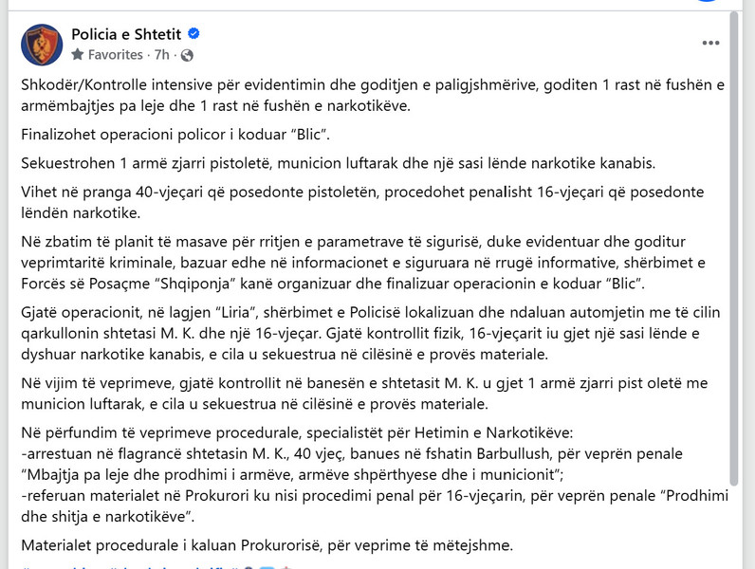Click the paragraph starting Në vijim të veprimeve
This screenshot has height=569, width=755.
[x=364, y=394]
